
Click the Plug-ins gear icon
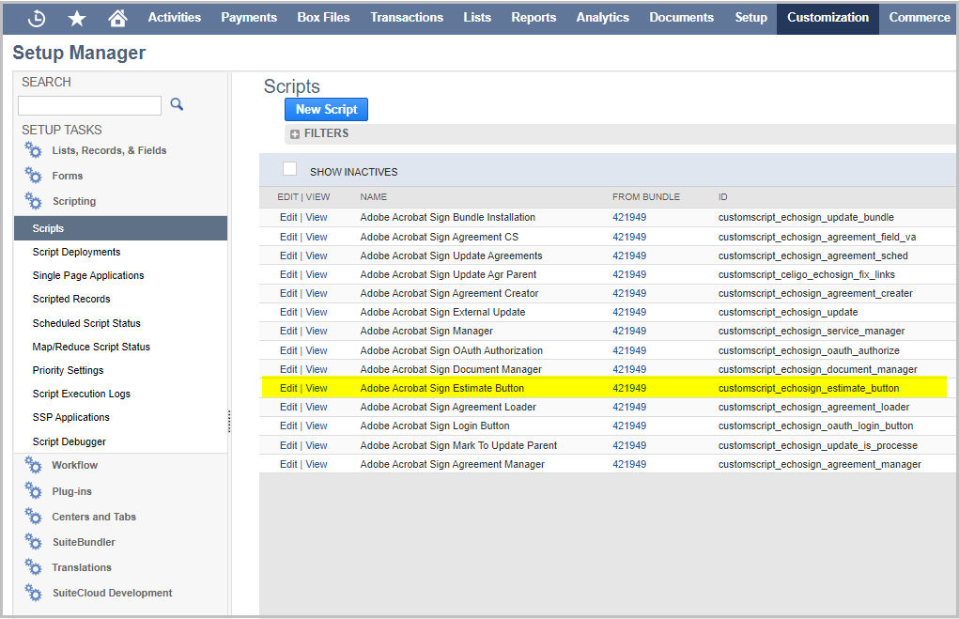[34, 491]
